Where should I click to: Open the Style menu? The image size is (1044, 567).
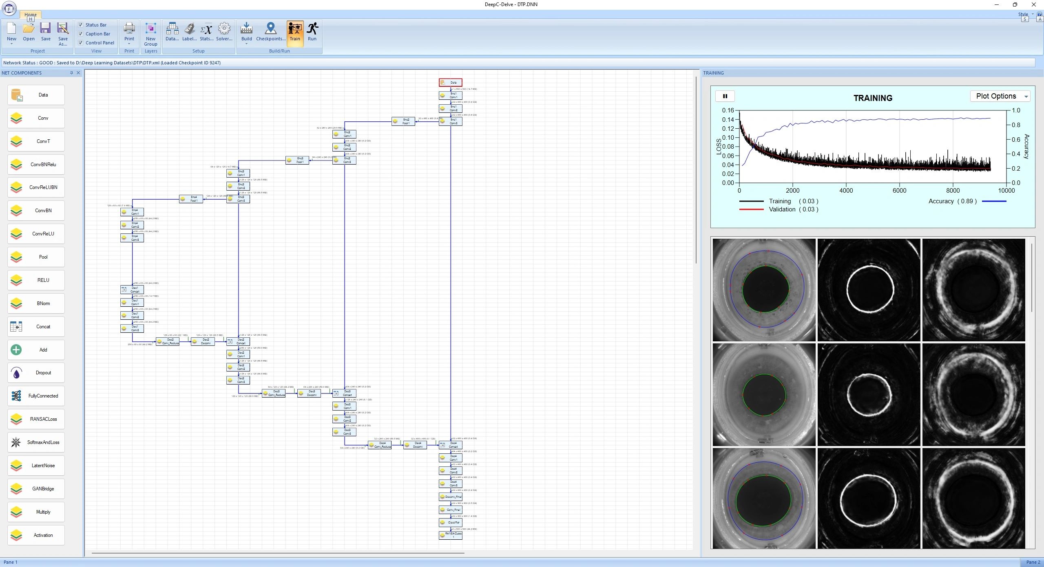pos(1023,14)
